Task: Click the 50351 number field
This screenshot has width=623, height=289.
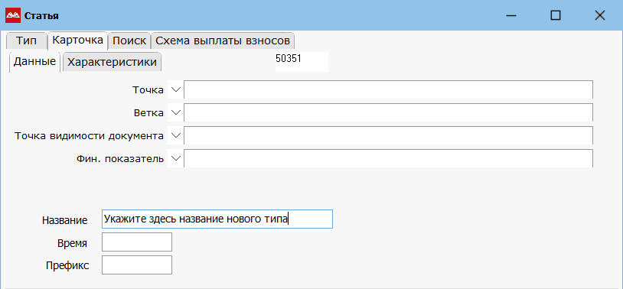Action: pos(302,62)
